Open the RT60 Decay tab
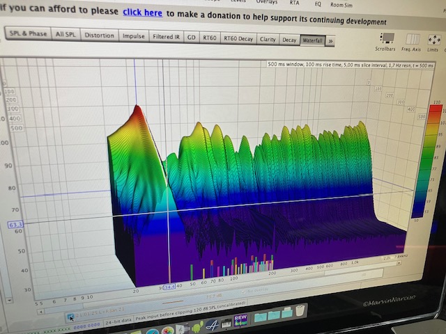This screenshot has height=334, width=446. [x=238, y=39]
